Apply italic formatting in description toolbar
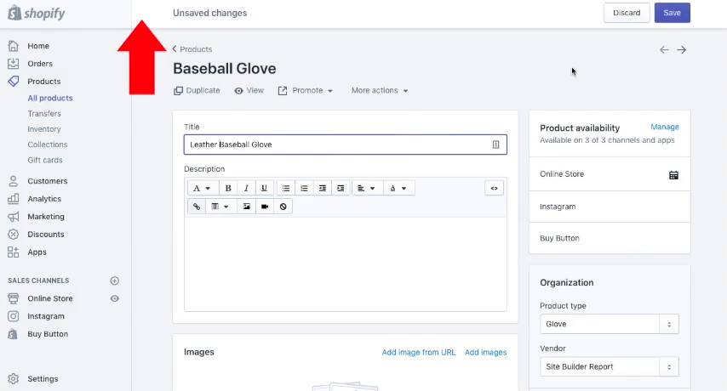The image size is (727, 391). click(246, 188)
